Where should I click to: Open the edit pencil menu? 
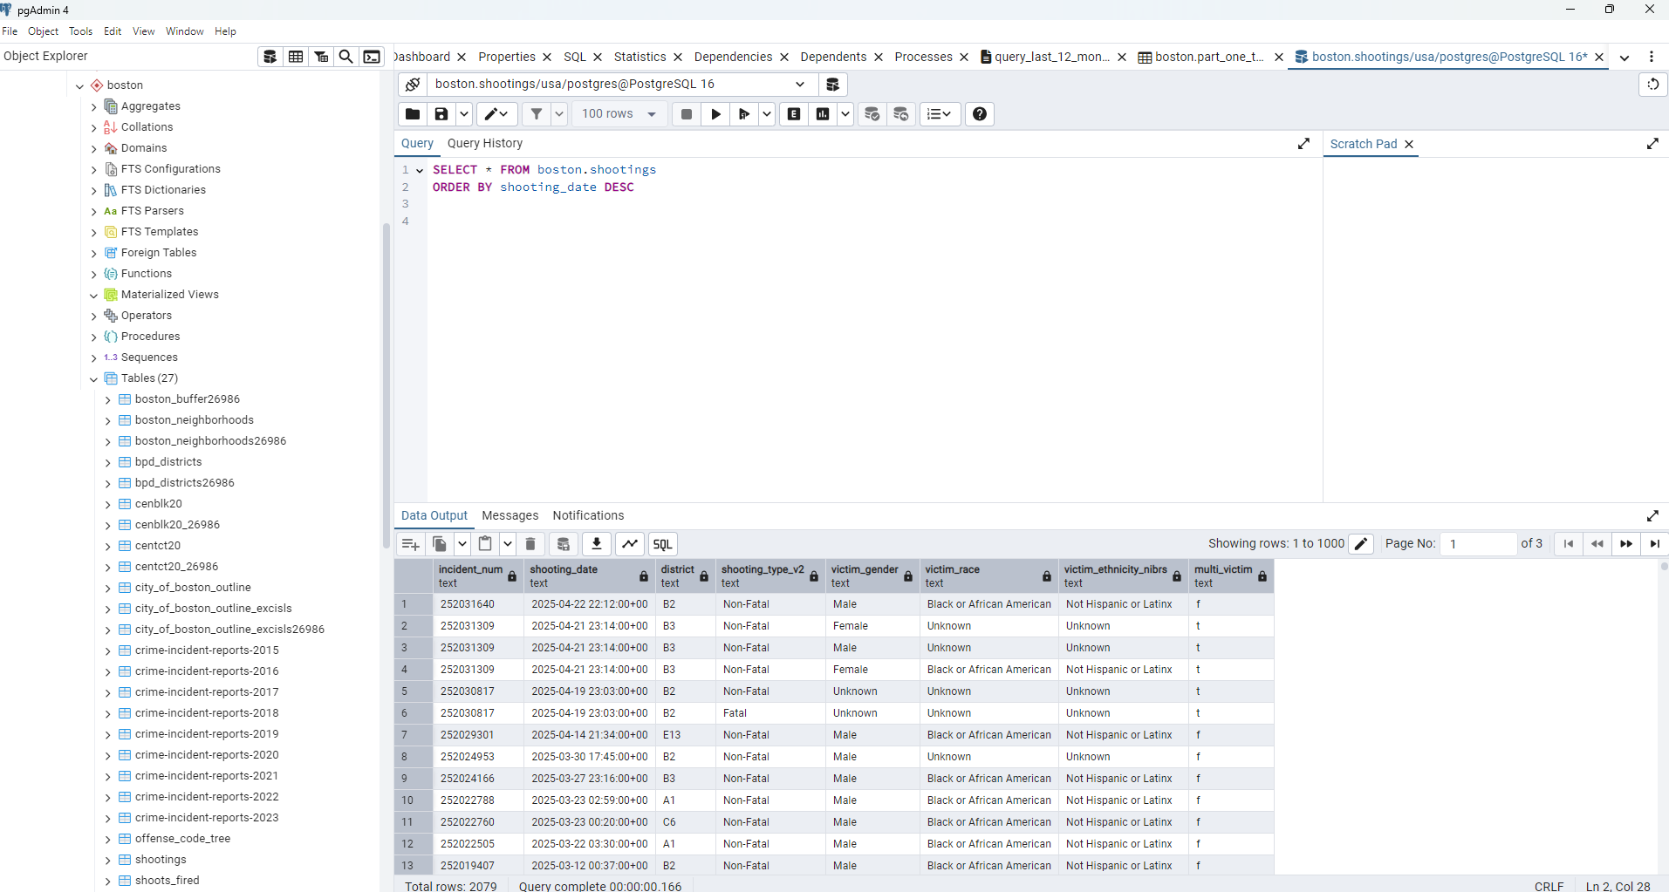point(496,114)
